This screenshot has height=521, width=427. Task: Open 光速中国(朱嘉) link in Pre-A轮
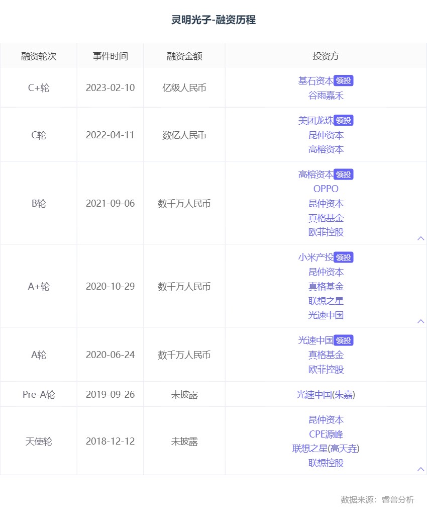(x=326, y=394)
